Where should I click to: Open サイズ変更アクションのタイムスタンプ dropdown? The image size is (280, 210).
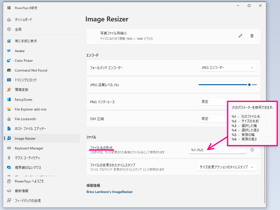pyautogui.click(x=227, y=167)
